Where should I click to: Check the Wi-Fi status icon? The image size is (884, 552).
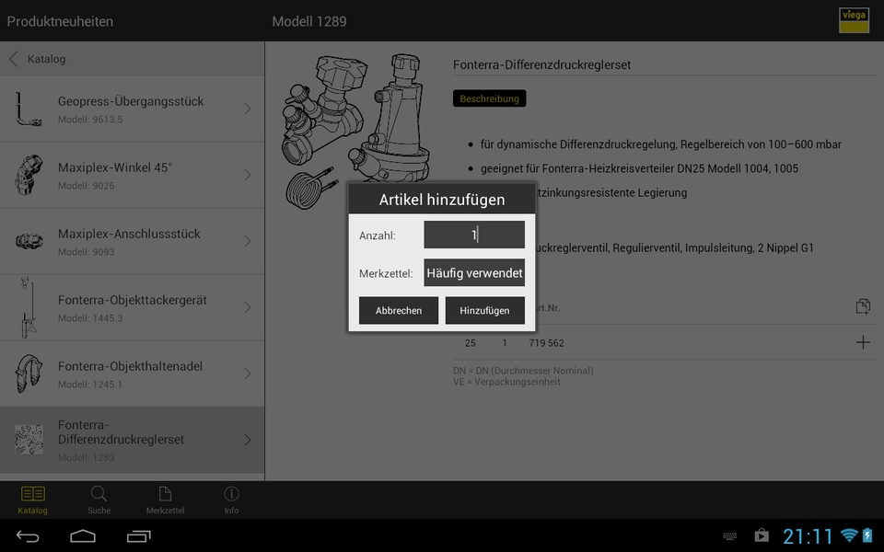point(848,535)
